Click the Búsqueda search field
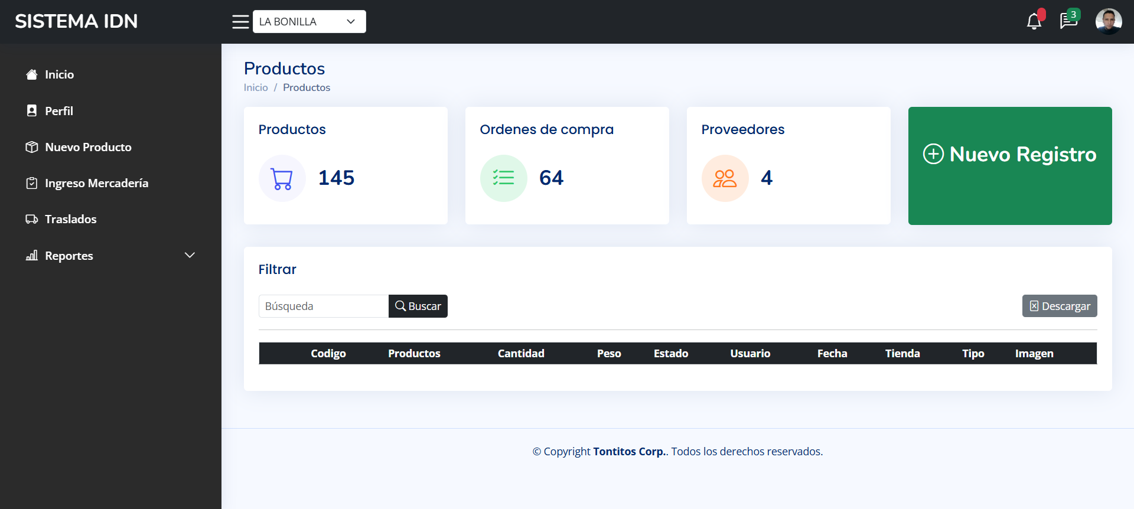Screen dimensions: 1134x509 (323, 306)
